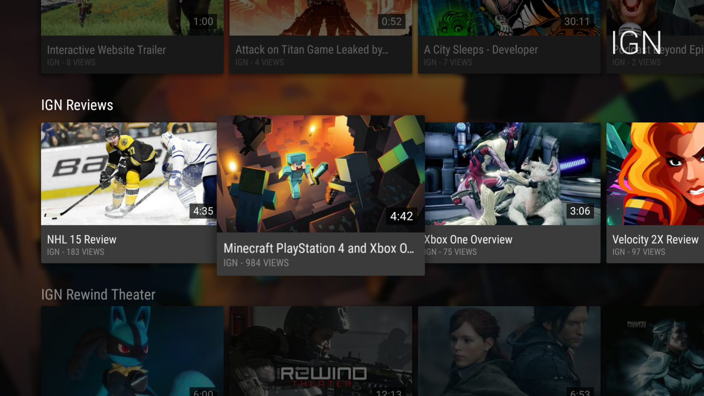Viewport: 704px width, 396px height.
Task: Click the Xbox One Overview title text
Action: (468, 240)
